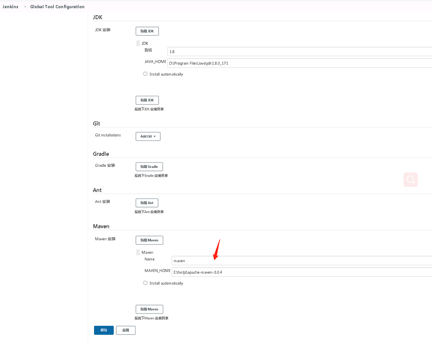Viewport: 432px width, 346px height.
Task: Open the Add Git dropdown
Action: point(148,136)
